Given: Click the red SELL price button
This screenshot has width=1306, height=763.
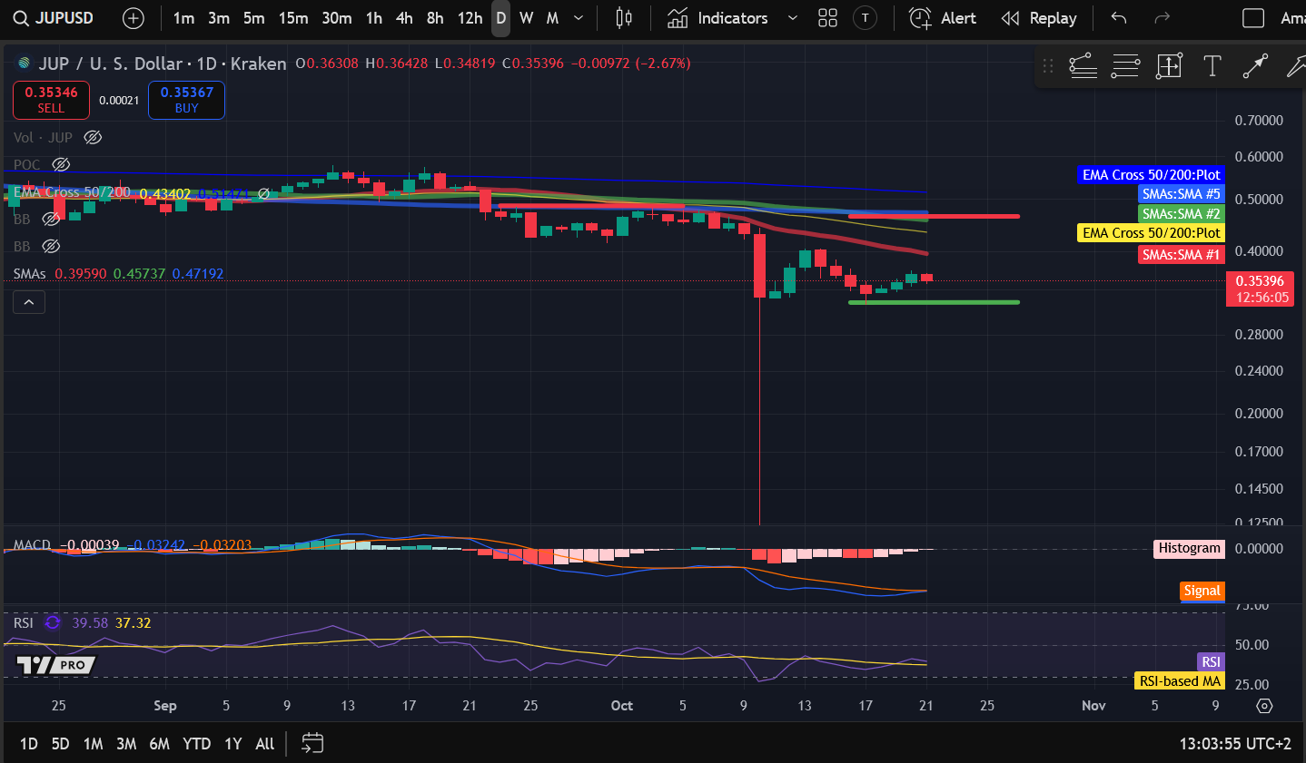Looking at the screenshot, I should [x=51, y=100].
